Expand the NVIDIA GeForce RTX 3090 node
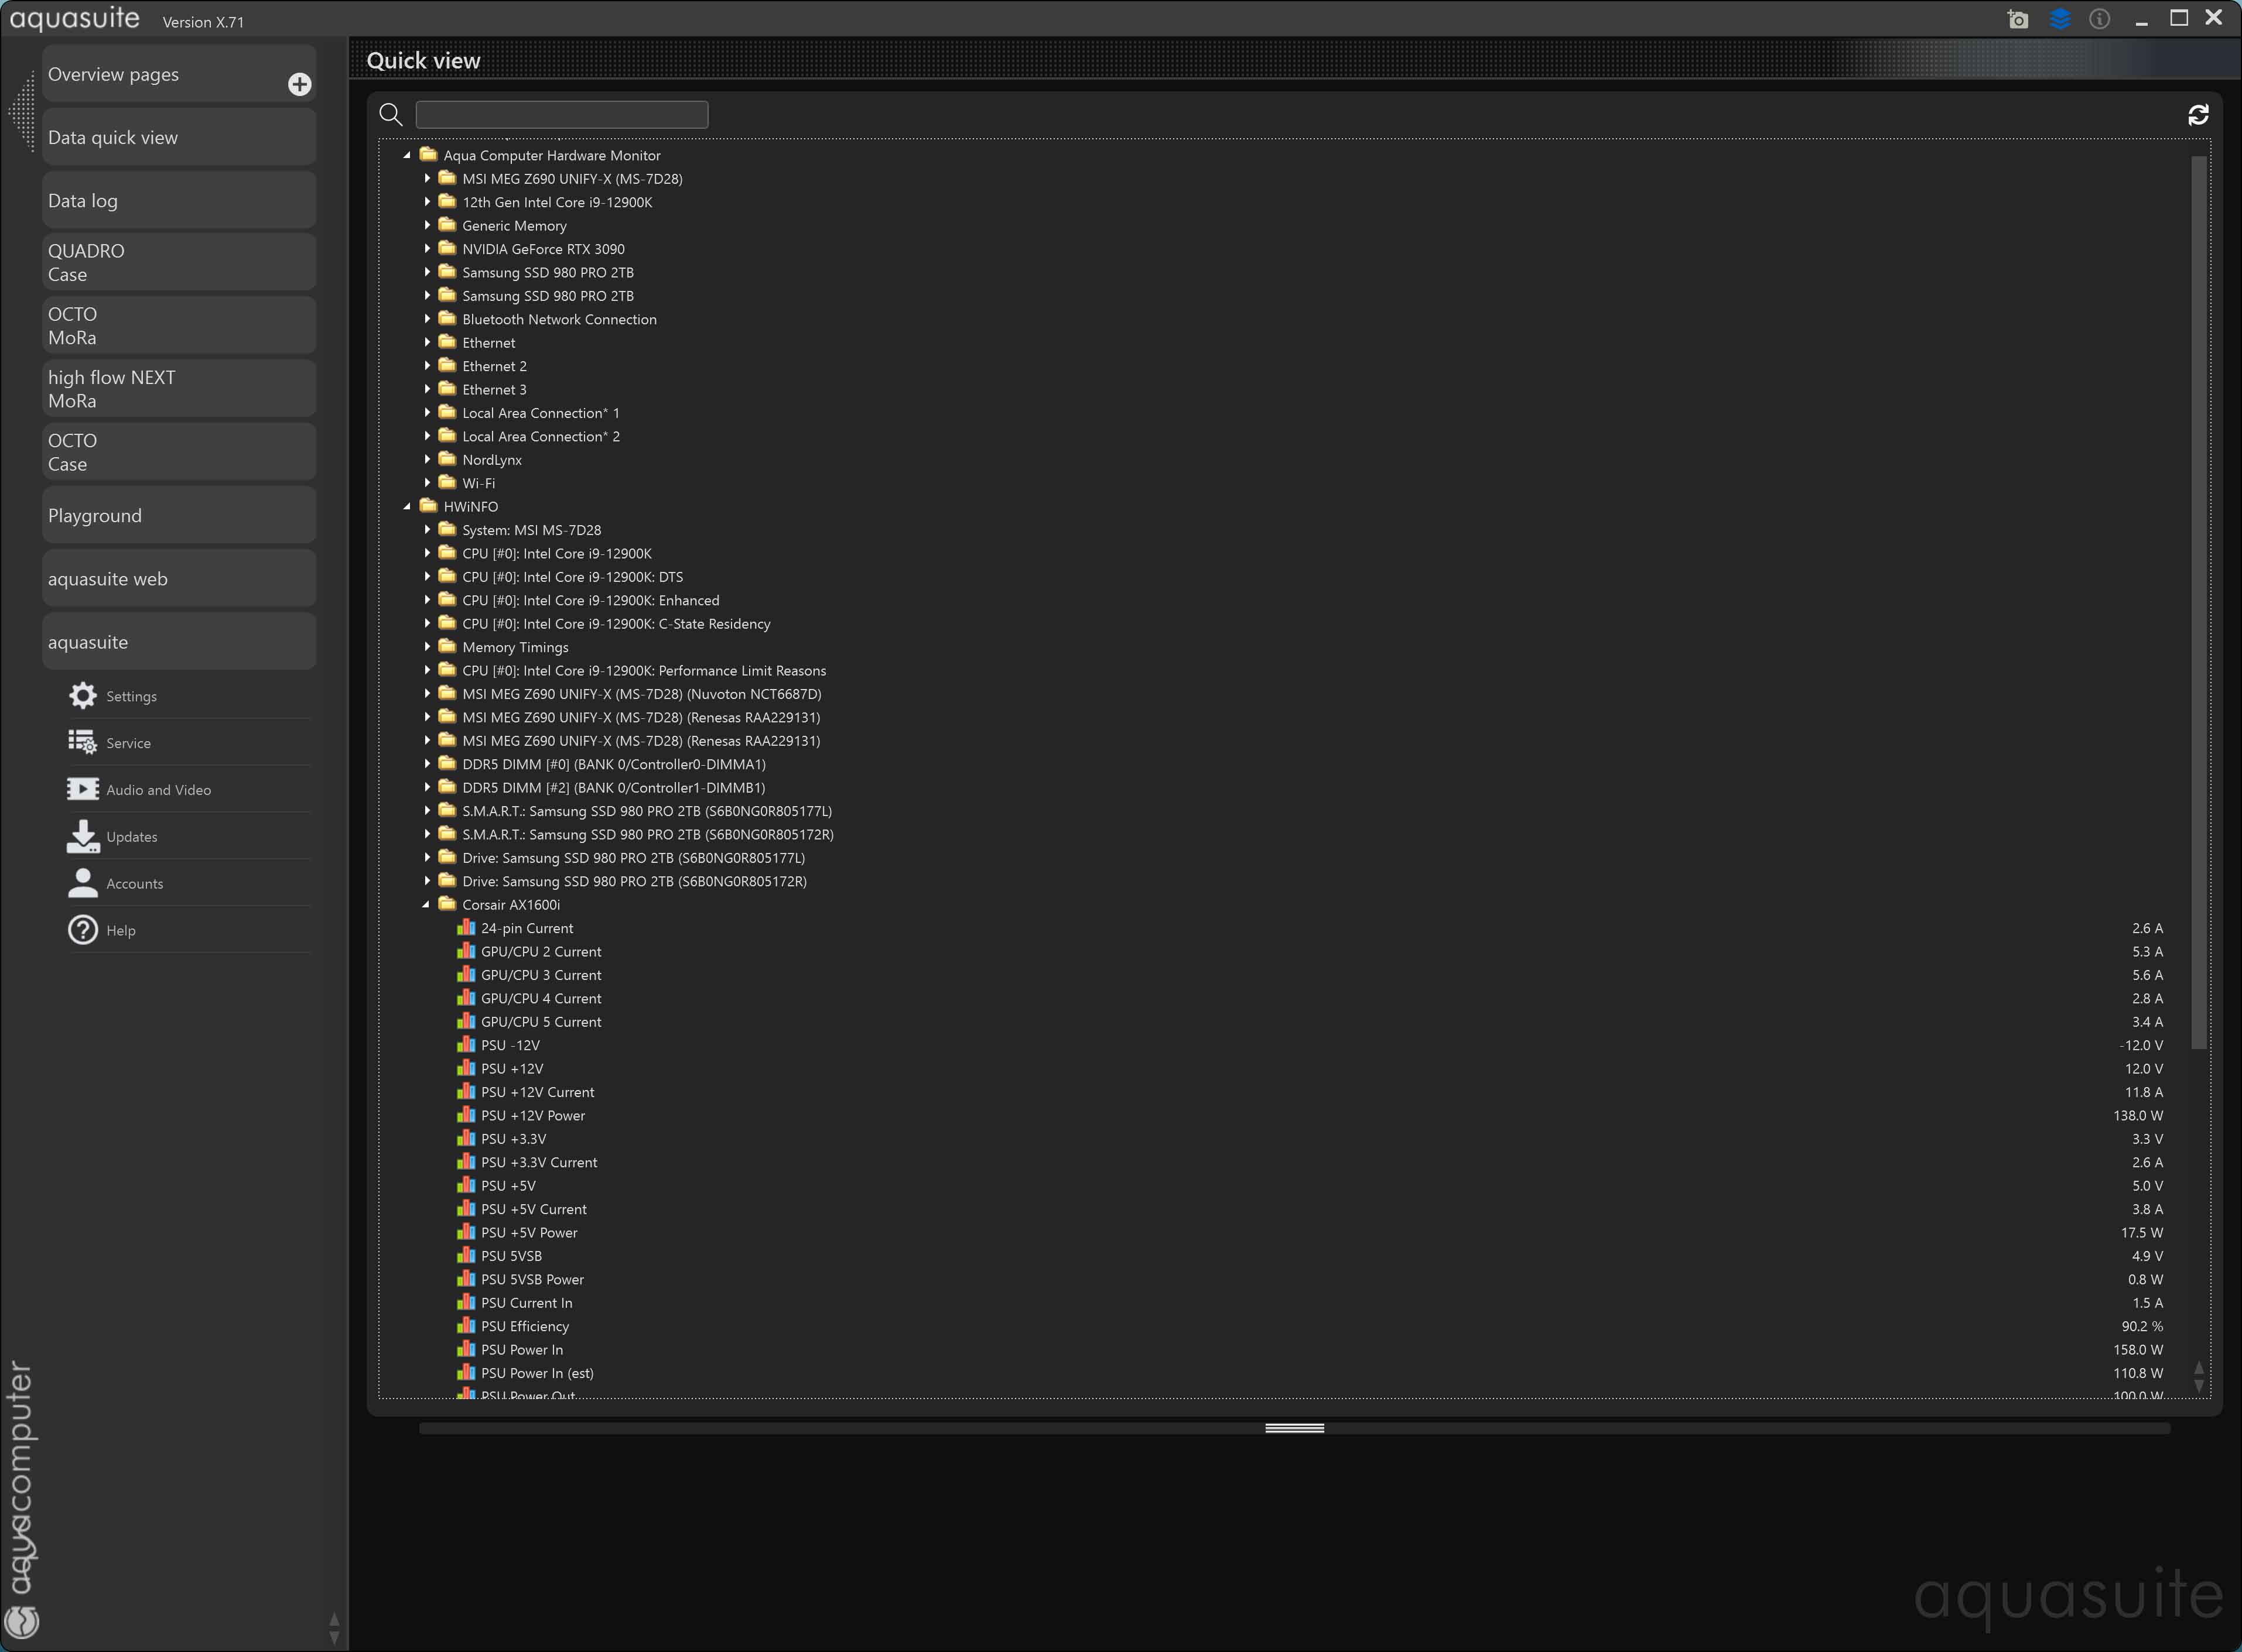 point(427,249)
